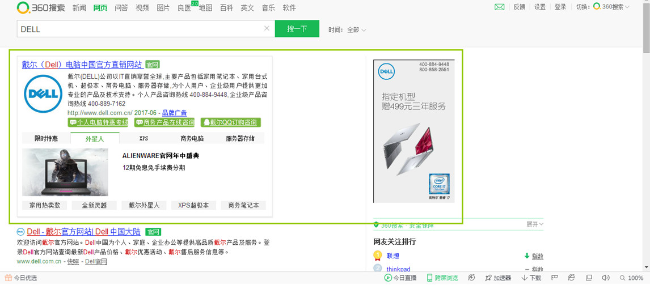Switch to the 音乐 search tab
Viewport: 650px width, 285px height.
pos(269,7)
